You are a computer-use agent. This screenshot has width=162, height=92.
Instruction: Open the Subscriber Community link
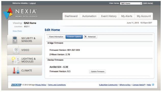(x=108, y=85)
